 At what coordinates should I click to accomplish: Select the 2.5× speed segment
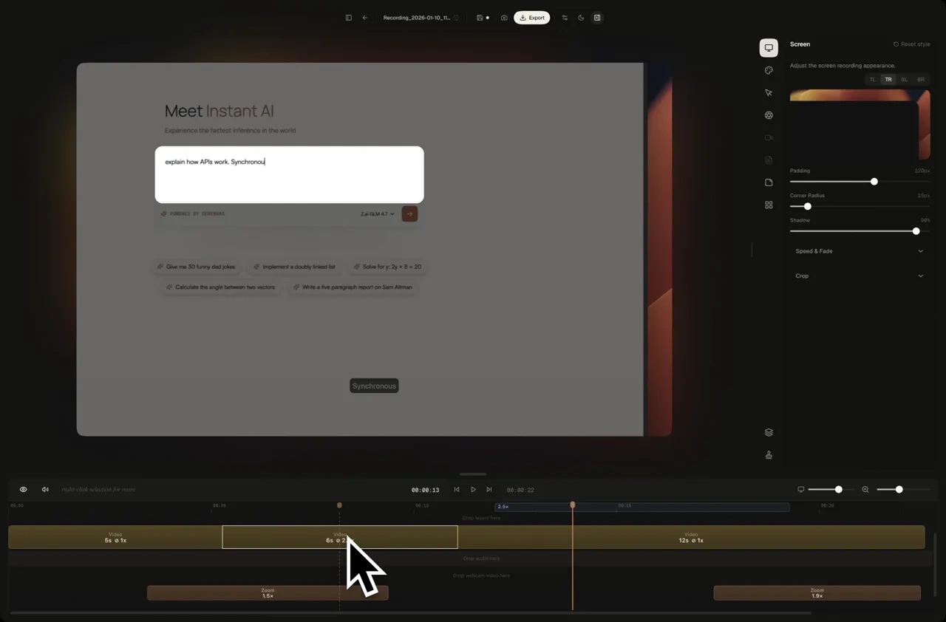point(642,507)
